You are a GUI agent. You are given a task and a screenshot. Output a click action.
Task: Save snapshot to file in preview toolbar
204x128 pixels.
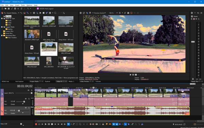point(128,13)
